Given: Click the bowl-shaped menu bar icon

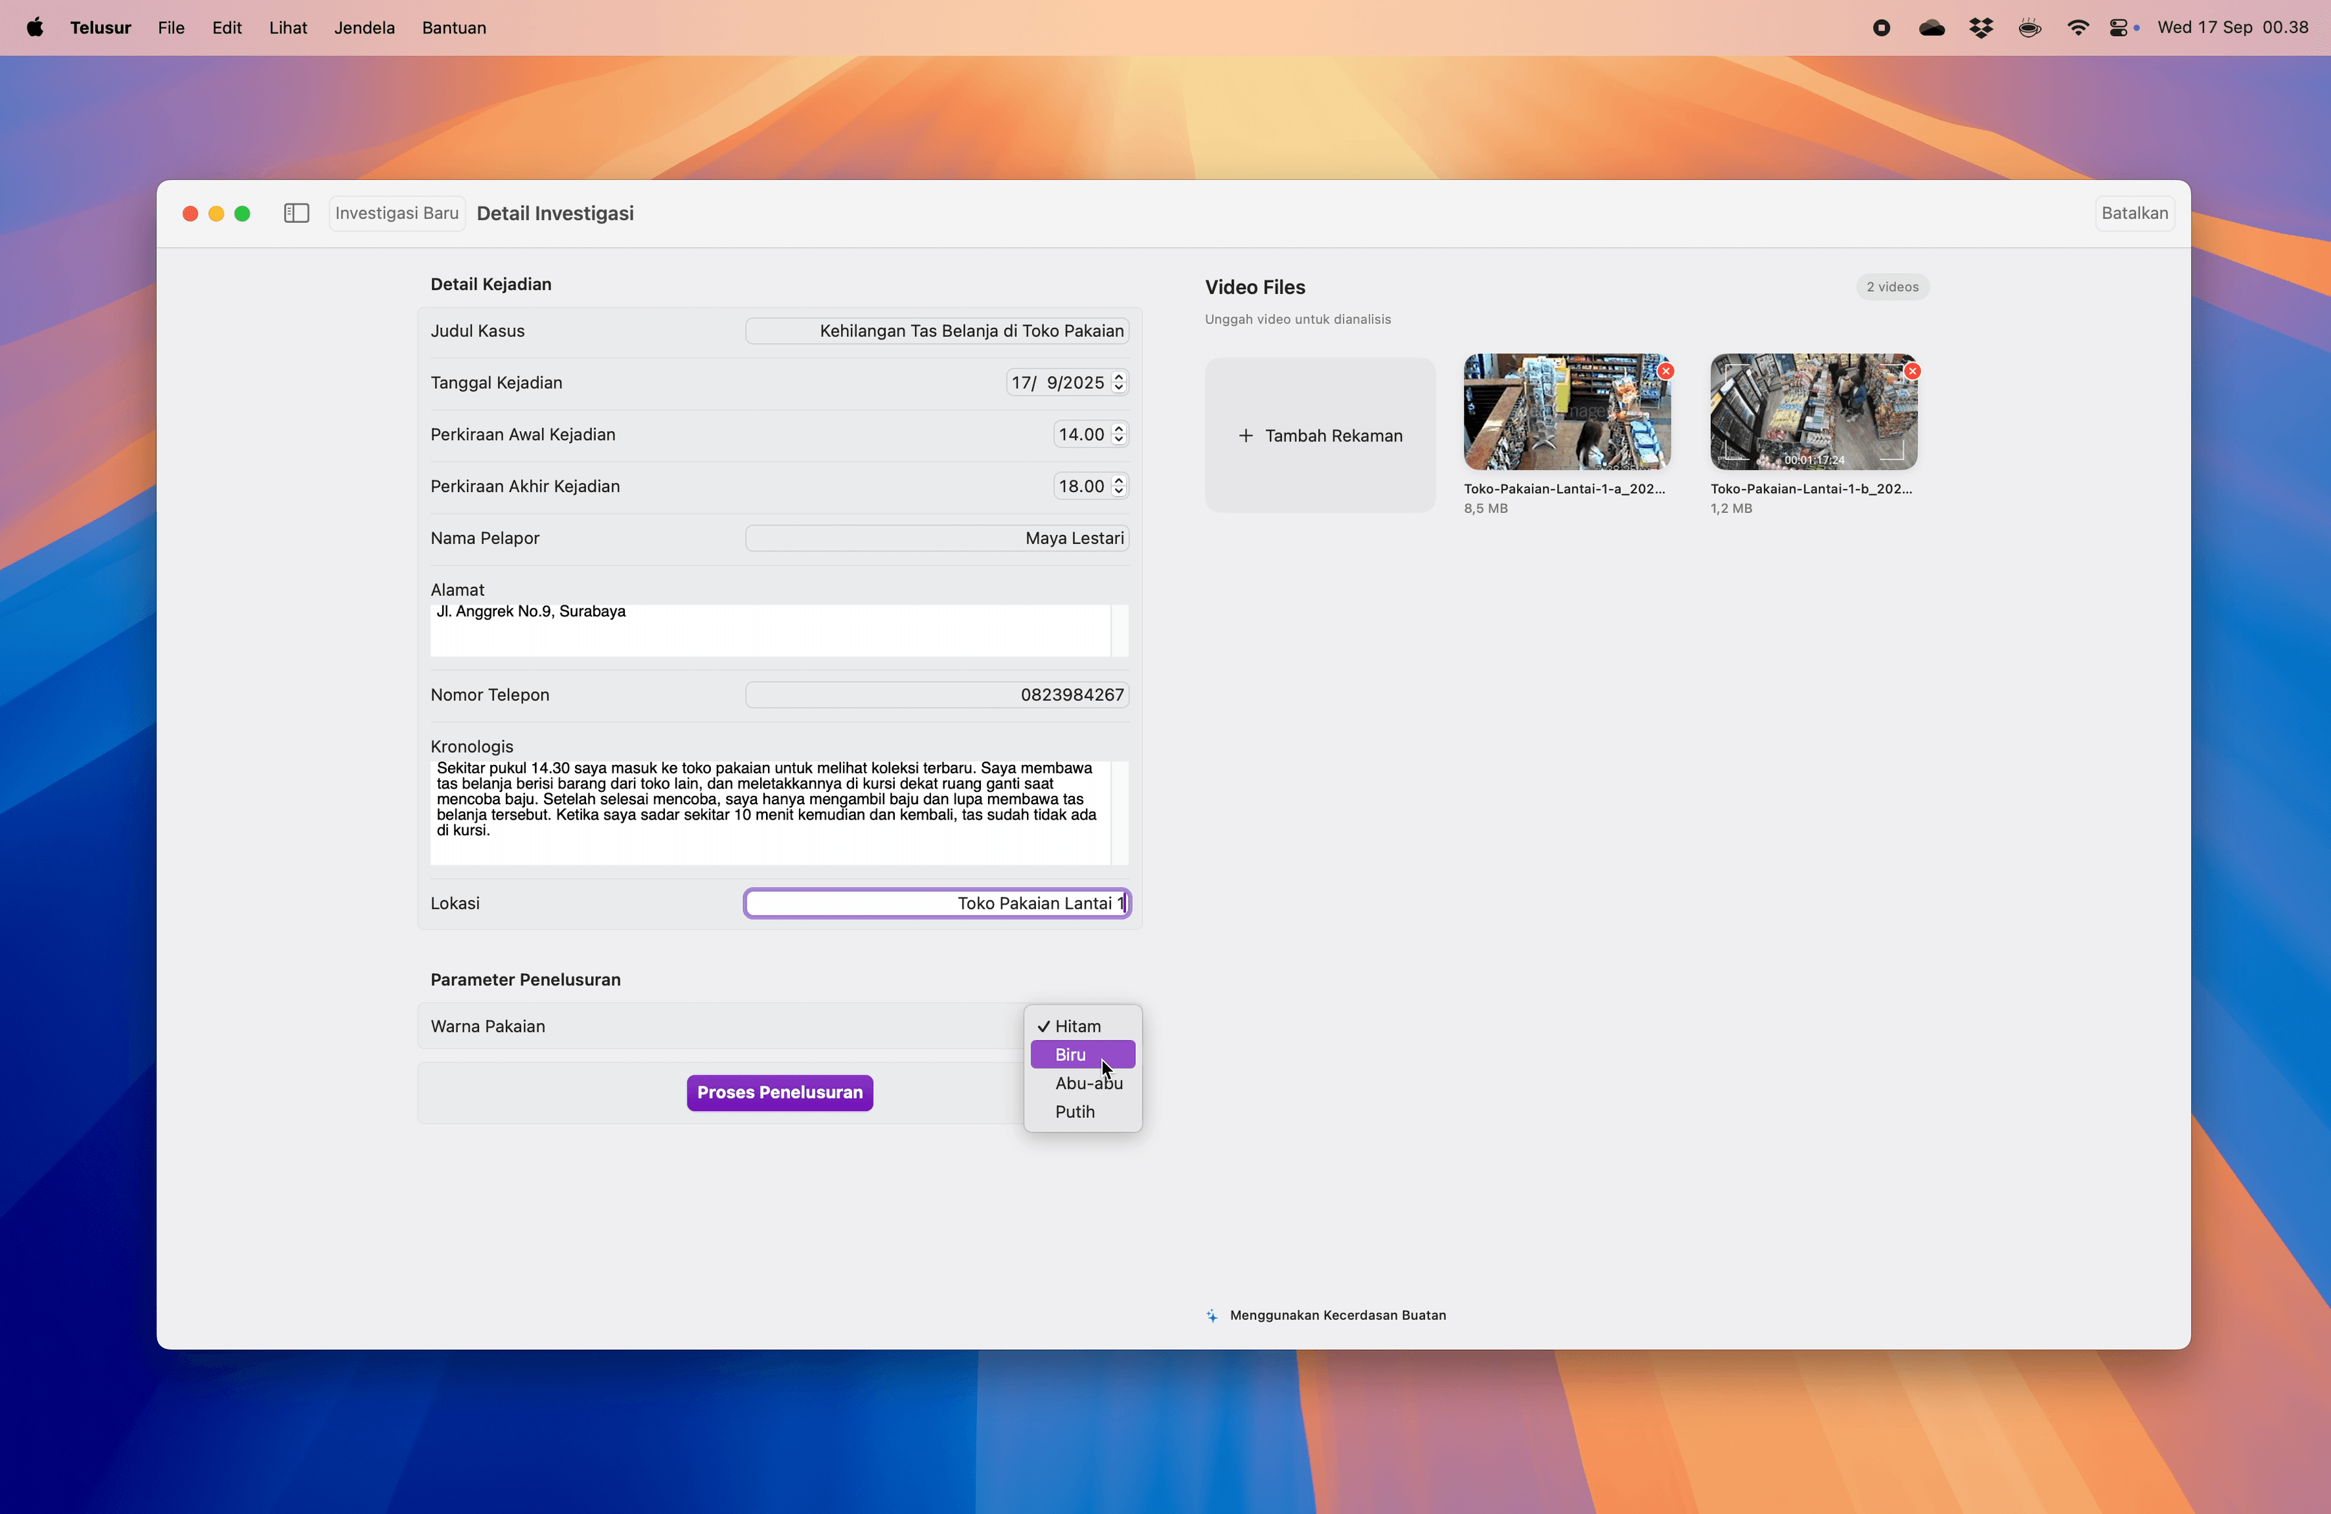Looking at the screenshot, I should (x=2029, y=28).
